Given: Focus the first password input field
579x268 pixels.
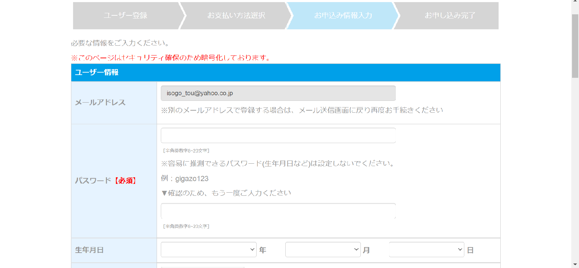Looking at the screenshot, I should pos(278,135).
